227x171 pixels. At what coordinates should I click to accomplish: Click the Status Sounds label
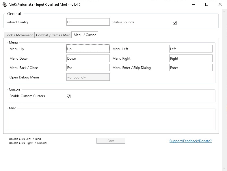click(123, 22)
